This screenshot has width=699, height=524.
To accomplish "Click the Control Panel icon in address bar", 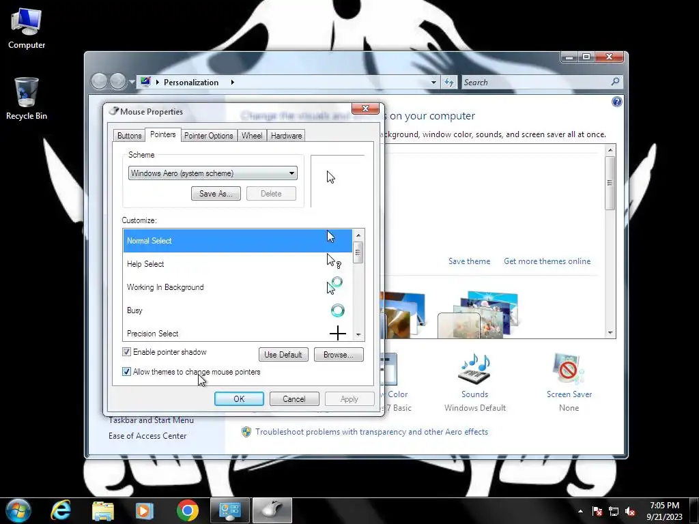I will (x=145, y=82).
